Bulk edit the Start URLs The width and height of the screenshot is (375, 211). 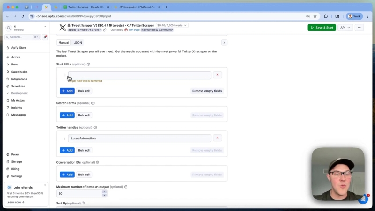pyautogui.click(x=84, y=91)
